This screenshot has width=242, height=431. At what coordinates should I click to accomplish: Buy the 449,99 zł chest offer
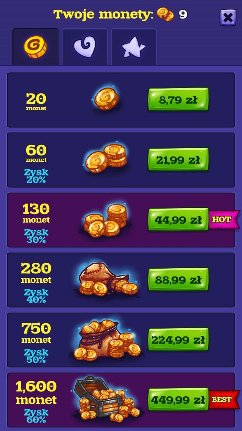coord(178,399)
